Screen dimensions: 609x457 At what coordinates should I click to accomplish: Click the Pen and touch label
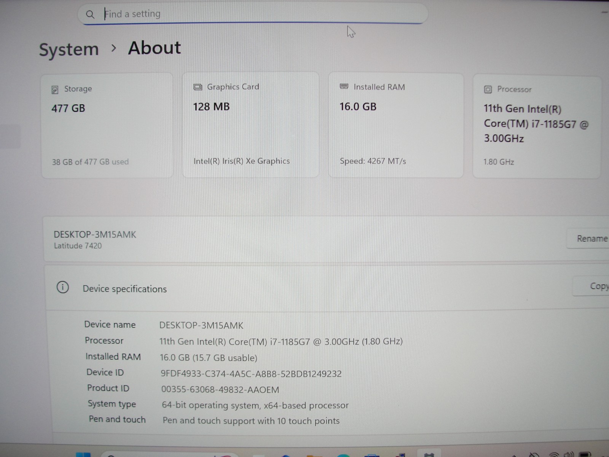pos(117,419)
